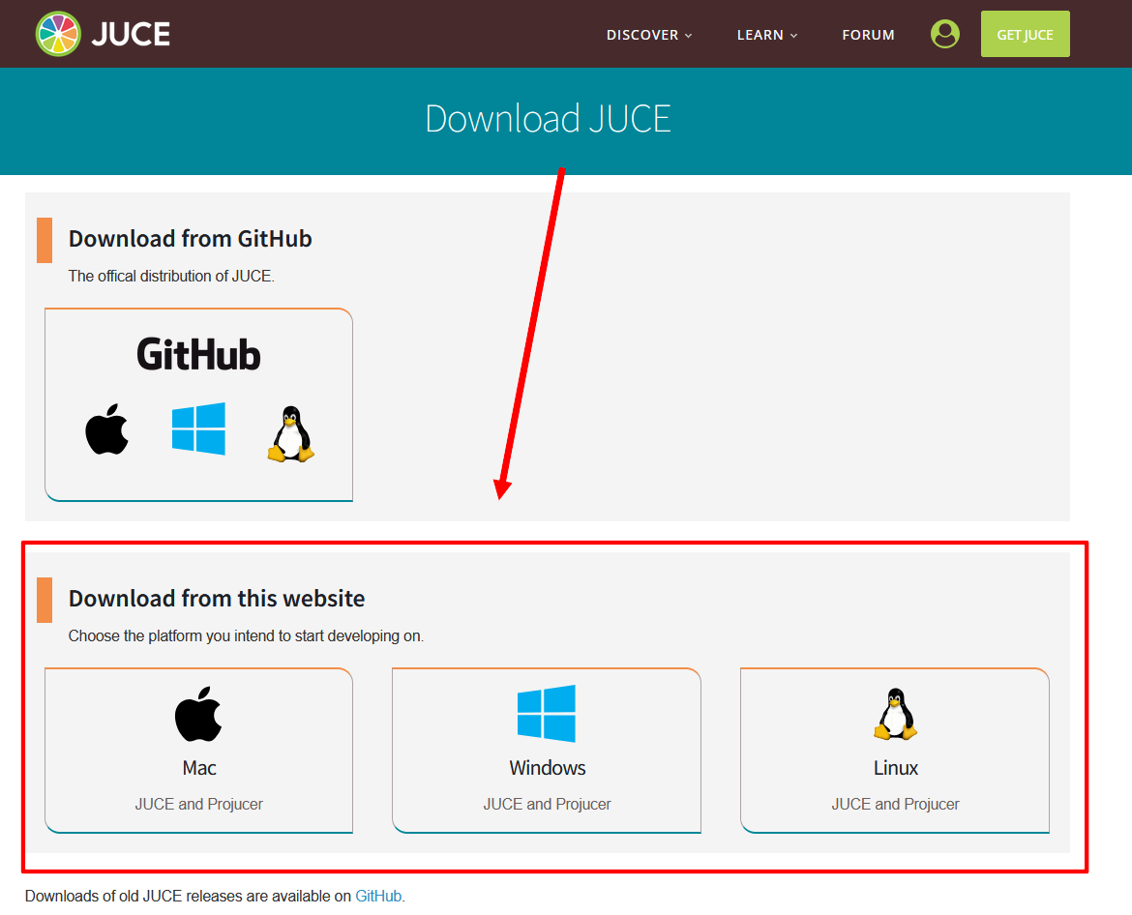Click 'JUCE and Projucer' under Windows
Image resolution: width=1132 pixels, height=915 pixels.
click(547, 804)
